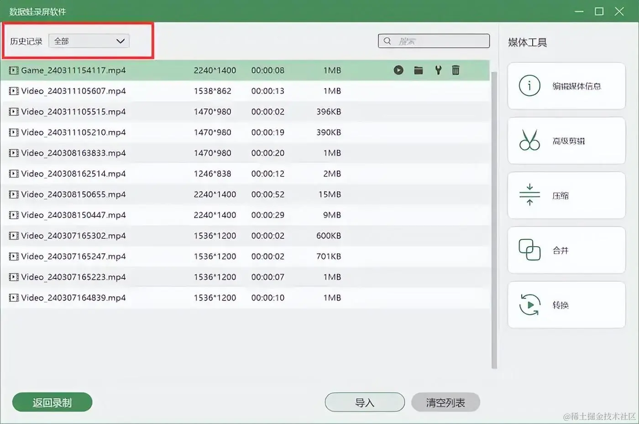
Task: Click film icon of Game_240311154117.mp4
Action: [14, 71]
